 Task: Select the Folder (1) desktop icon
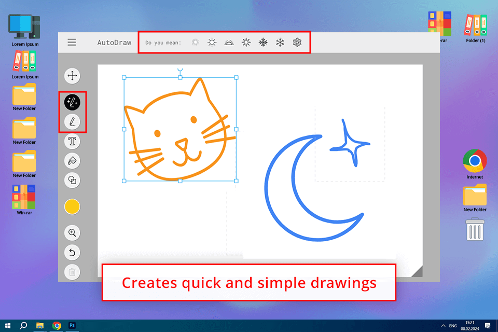[x=476, y=27]
